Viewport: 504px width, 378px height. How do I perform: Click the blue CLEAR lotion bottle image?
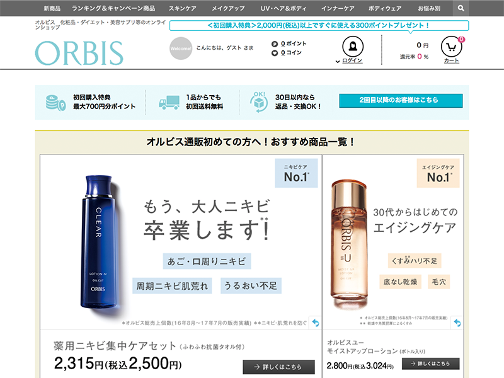99,242
